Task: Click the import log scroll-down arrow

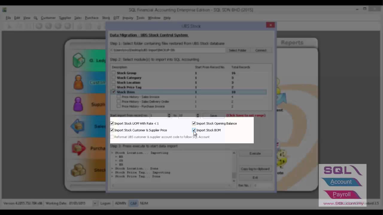Action: tap(234, 180)
